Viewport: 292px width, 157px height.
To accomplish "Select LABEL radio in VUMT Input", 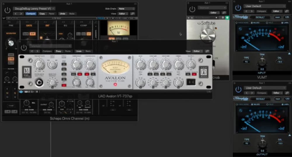I will click(285, 23).
